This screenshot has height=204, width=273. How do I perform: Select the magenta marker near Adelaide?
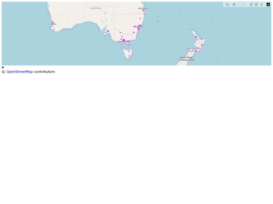108,31
